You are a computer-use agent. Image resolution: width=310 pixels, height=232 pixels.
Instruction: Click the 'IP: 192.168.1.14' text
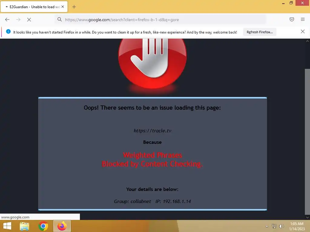tap(173, 201)
